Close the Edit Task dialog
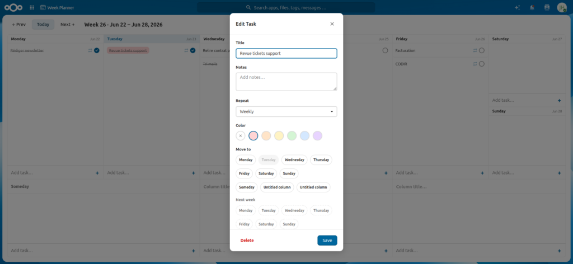 point(332,24)
